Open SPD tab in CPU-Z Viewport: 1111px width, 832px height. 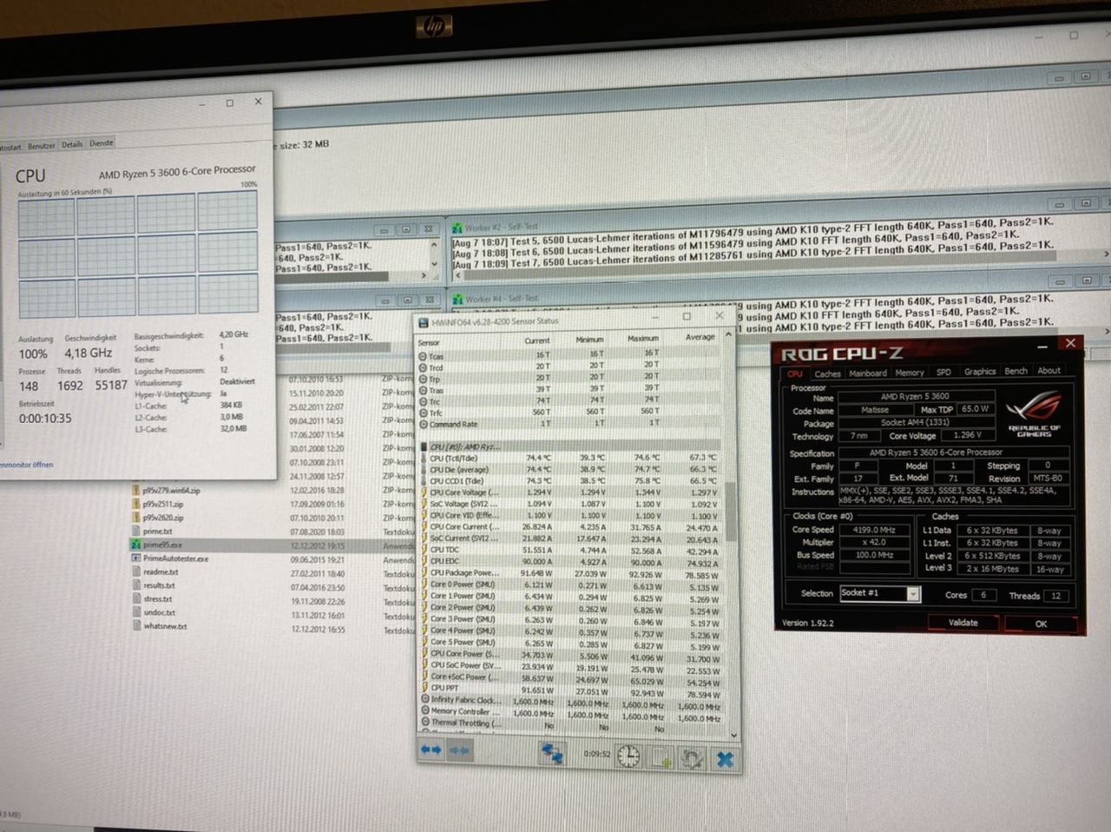point(943,372)
